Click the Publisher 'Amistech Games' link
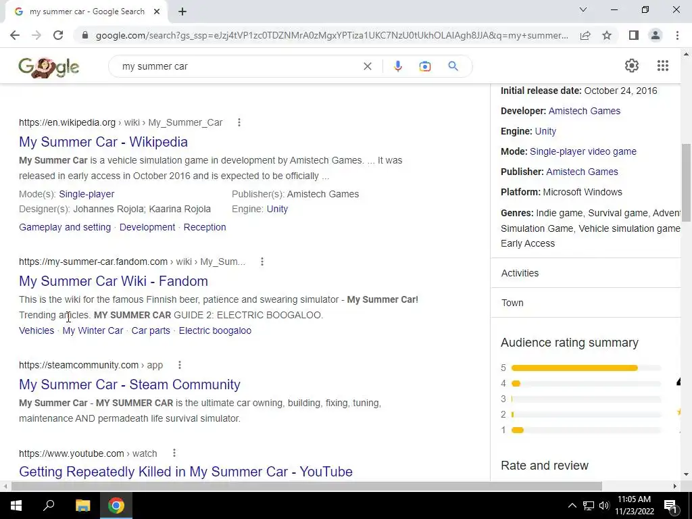Screen dimensions: 692x519 (582, 172)
